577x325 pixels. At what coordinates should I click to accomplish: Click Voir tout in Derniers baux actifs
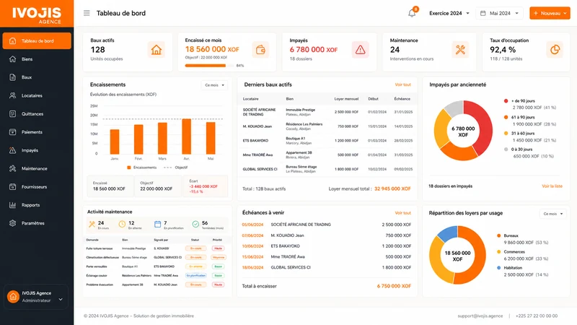coord(403,84)
